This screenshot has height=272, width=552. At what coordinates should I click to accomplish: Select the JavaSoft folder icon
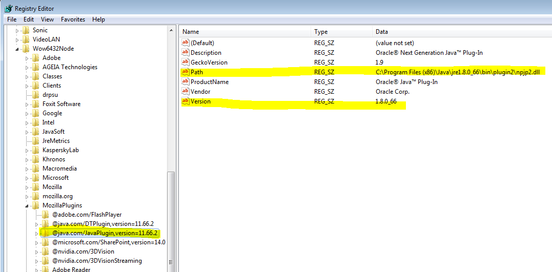[35, 132]
